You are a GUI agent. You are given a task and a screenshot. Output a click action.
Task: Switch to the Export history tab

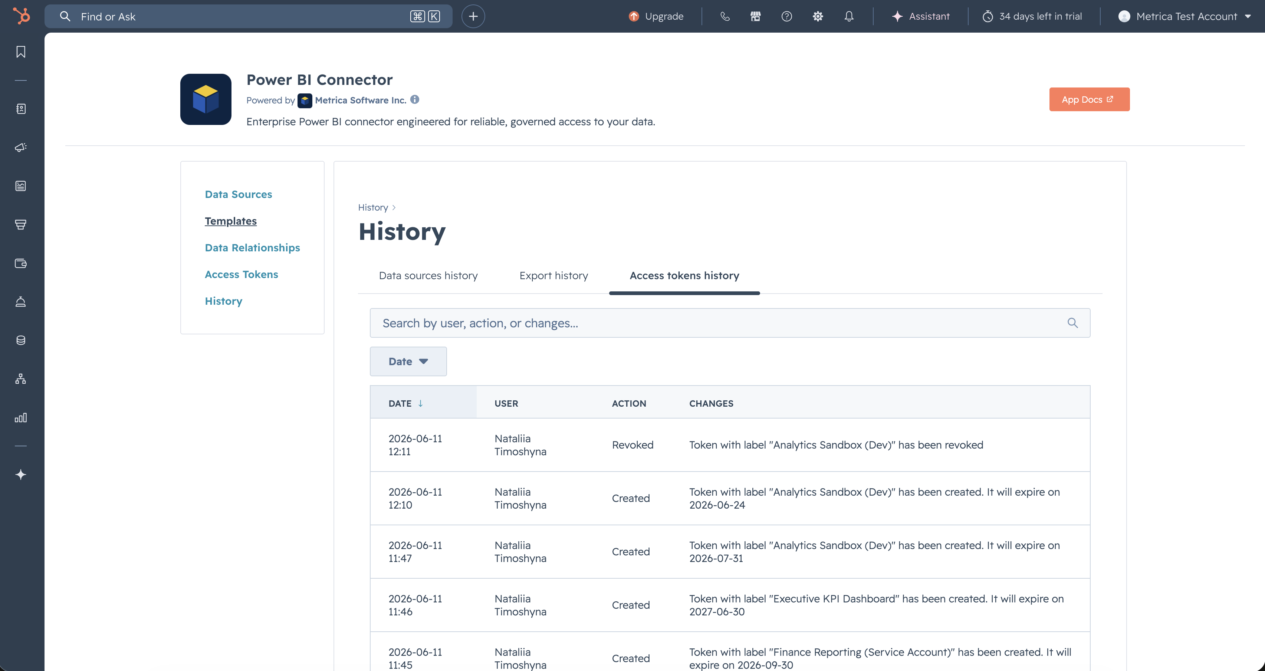pos(553,276)
